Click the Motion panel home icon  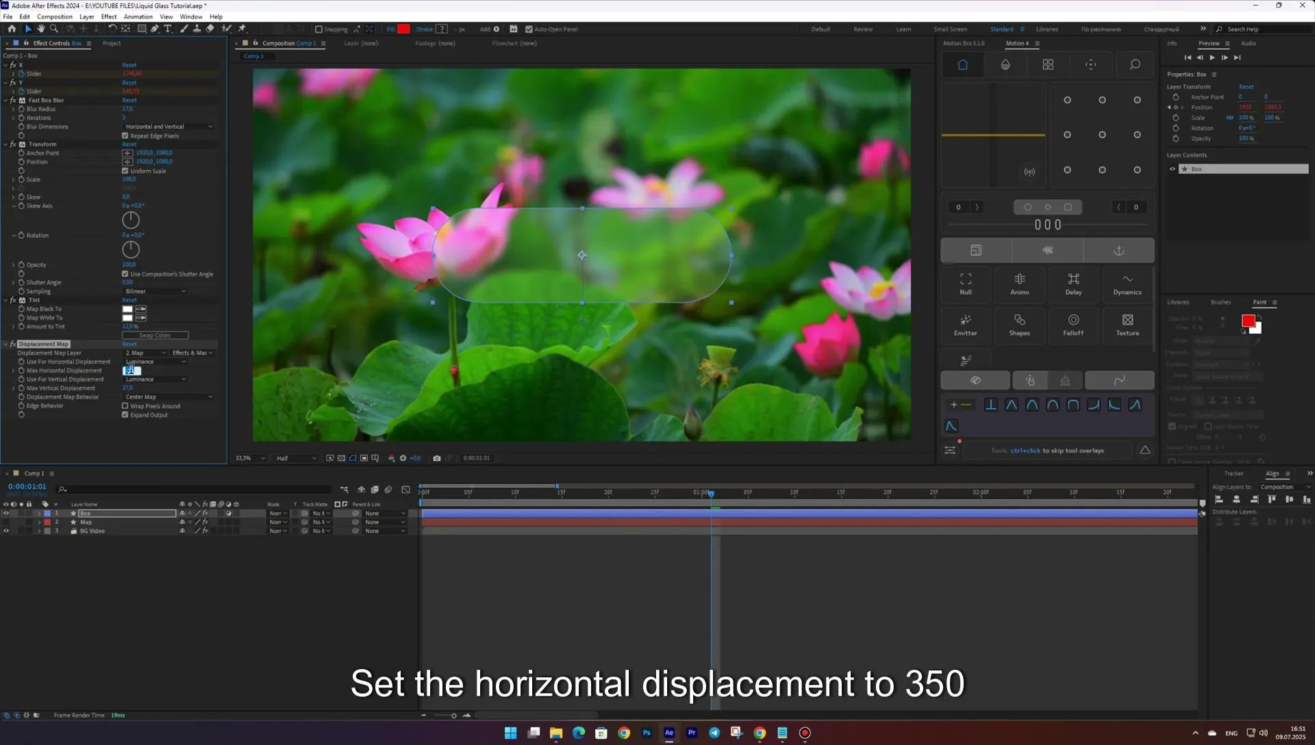962,64
